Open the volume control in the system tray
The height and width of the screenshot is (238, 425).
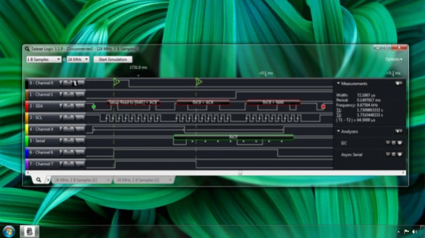pyautogui.click(x=414, y=232)
